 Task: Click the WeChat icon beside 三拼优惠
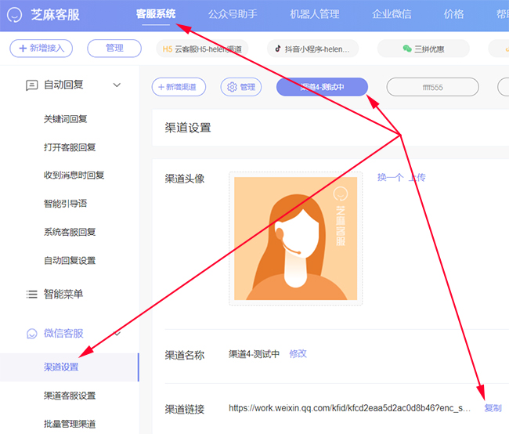coord(407,49)
